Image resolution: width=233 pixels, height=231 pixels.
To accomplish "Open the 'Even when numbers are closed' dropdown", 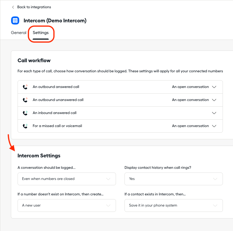I will [67, 179].
